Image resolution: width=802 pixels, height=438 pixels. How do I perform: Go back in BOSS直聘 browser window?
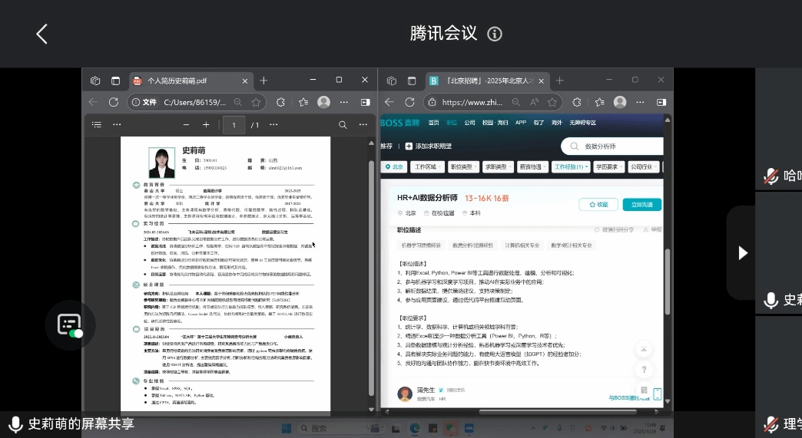[x=389, y=102]
